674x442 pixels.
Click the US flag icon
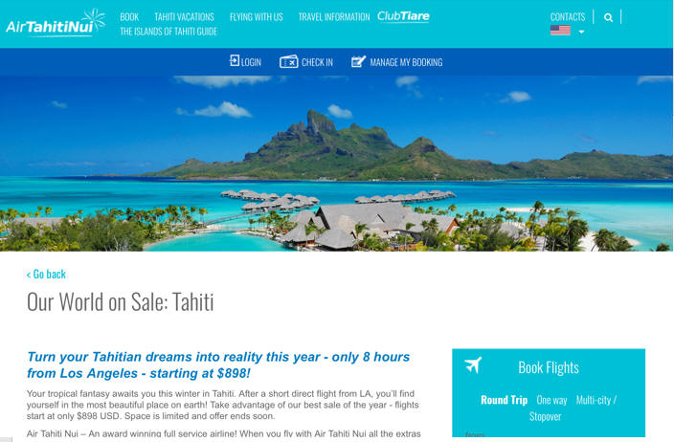[560, 30]
